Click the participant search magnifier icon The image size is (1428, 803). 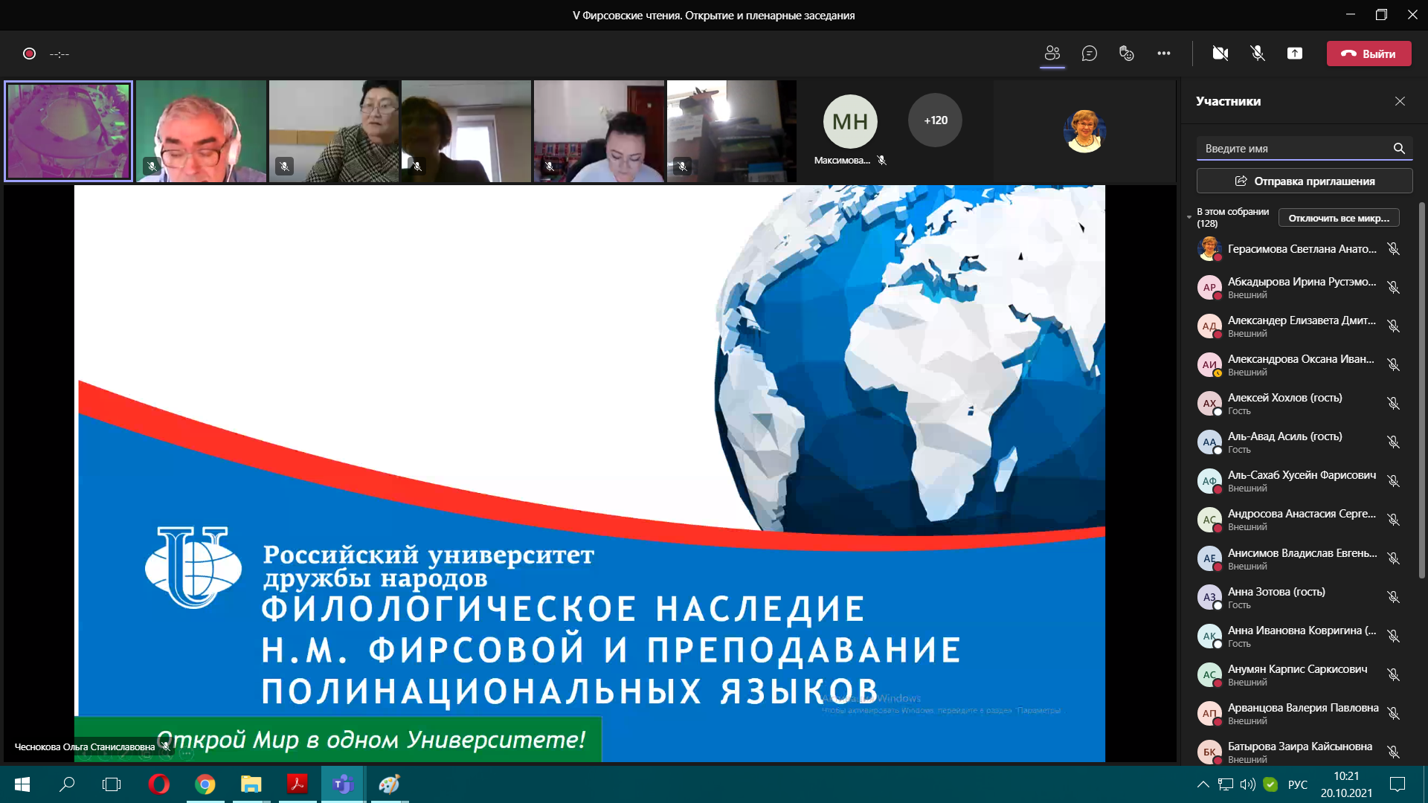point(1399,149)
